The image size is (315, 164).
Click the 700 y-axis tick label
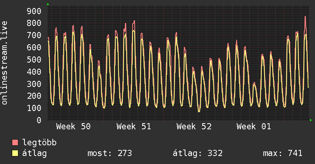click(34, 35)
